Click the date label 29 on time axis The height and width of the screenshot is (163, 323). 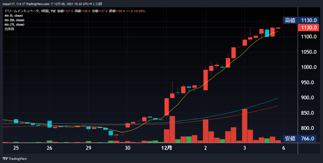[x=88, y=148]
